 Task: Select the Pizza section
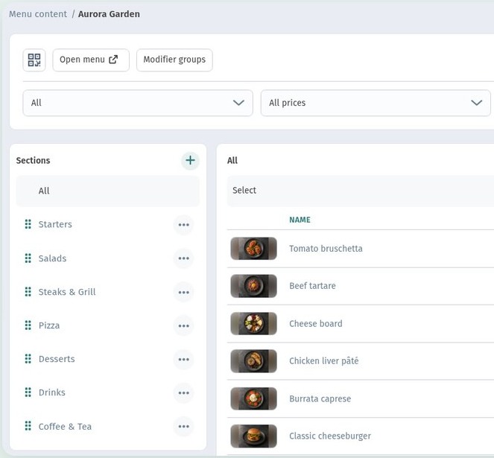[x=49, y=325]
